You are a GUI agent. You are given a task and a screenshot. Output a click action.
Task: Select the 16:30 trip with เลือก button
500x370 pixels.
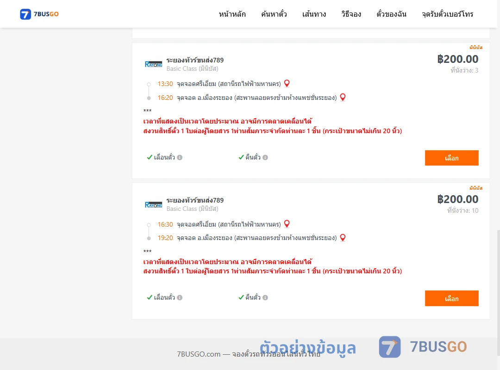[x=451, y=298]
